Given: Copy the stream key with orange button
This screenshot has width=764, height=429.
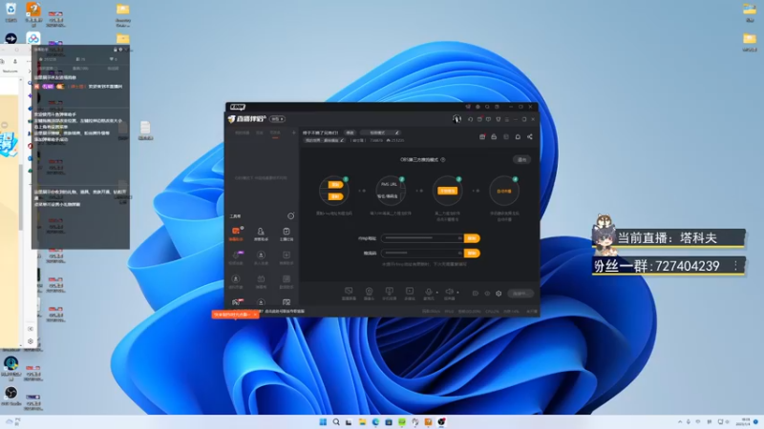Looking at the screenshot, I should pos(472,253).
